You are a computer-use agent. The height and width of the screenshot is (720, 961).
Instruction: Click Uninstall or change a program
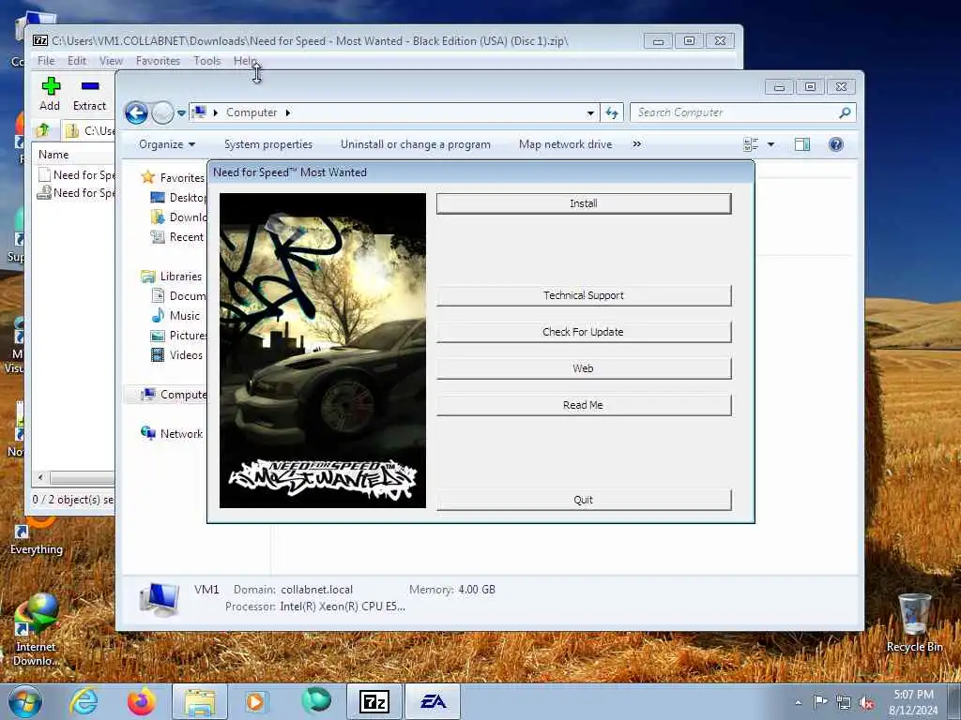[x=416, y=144]
